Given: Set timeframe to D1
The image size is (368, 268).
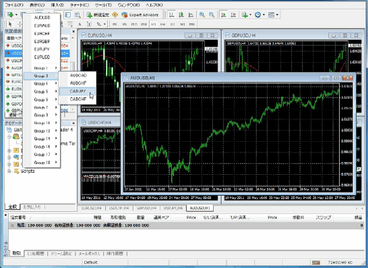Looking at the screenshot, I should 173,24.
